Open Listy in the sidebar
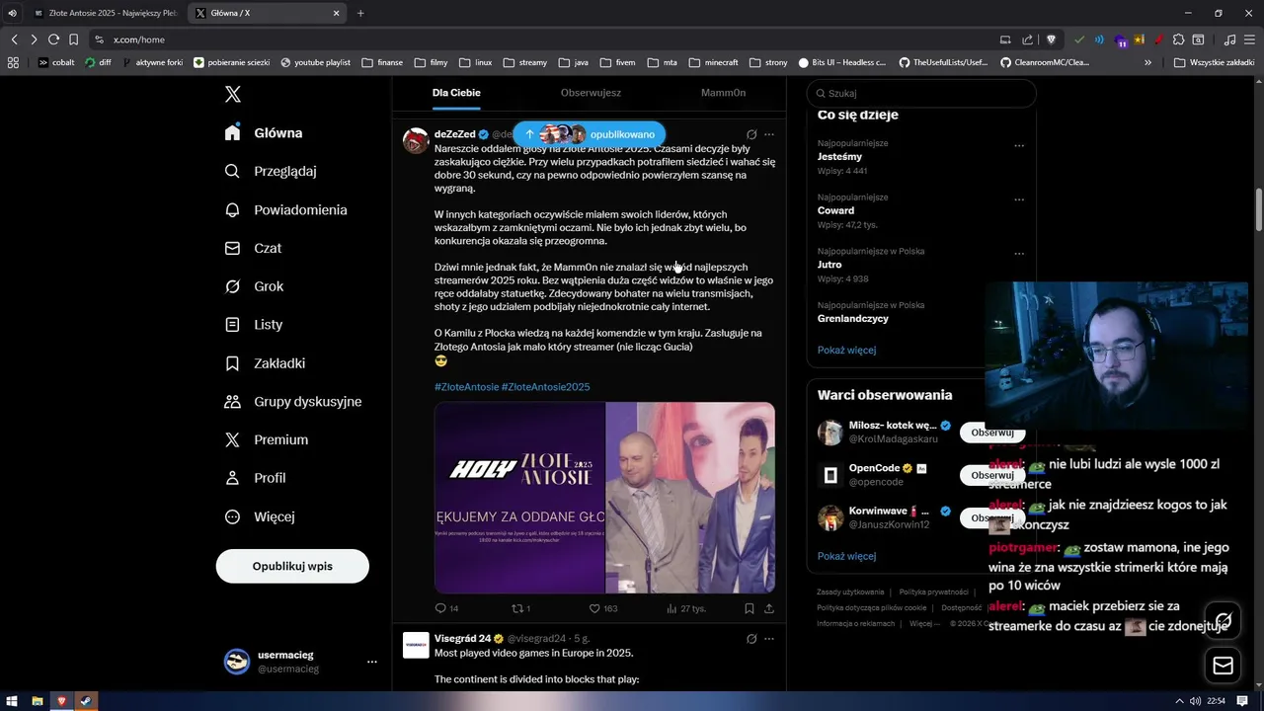The height and width of the screenshot is (711, 1264). click(254, 324)
